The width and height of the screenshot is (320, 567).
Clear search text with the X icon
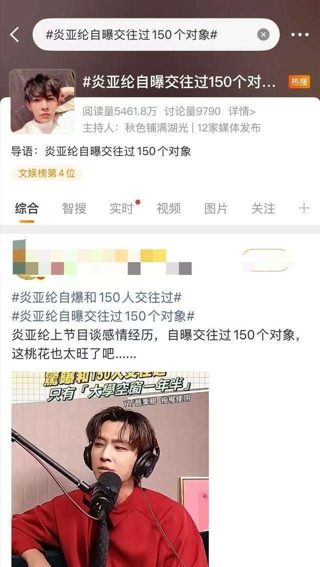pyautogui.click(x=263, y=34)
